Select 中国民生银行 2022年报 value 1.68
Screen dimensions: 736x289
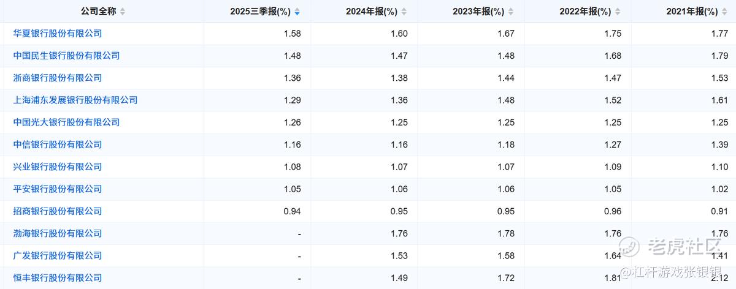(x=613, y=56)
